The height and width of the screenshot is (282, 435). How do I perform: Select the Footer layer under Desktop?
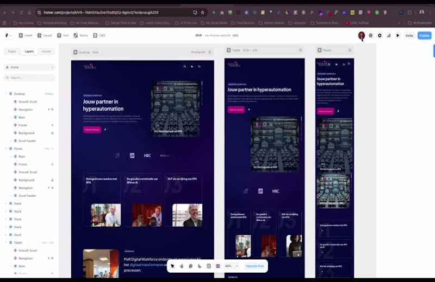(23, 125)
